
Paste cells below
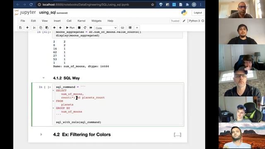[x=47, y=28]
